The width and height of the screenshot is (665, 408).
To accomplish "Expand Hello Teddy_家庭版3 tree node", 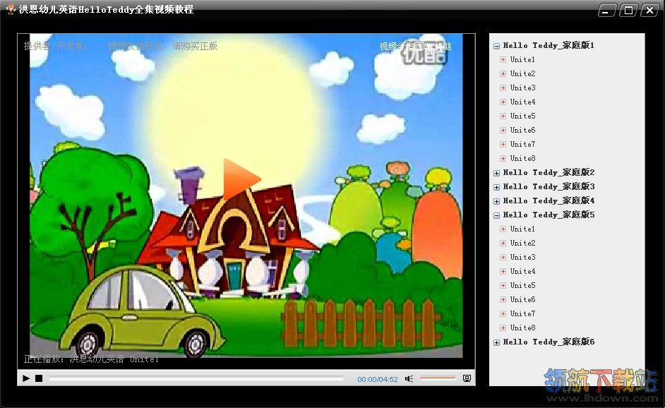I will point(496,187).
